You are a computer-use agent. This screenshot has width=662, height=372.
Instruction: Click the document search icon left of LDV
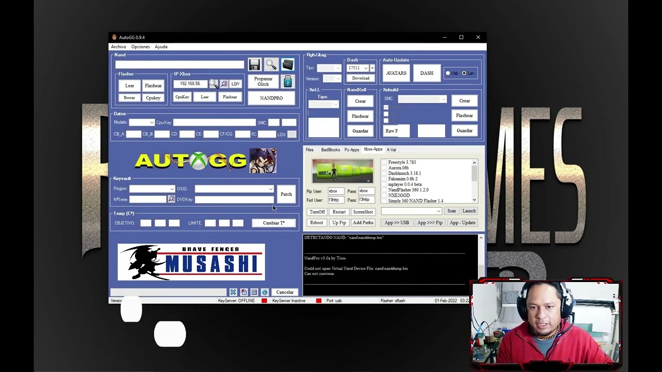coord(224,84)
